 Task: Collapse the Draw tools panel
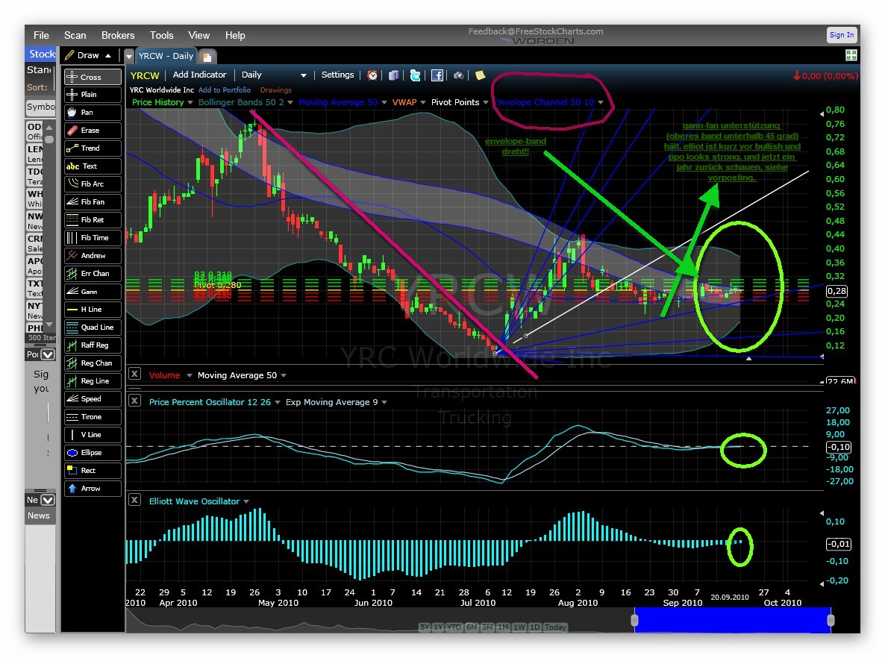pyautogui.click(x=107, y=55)
